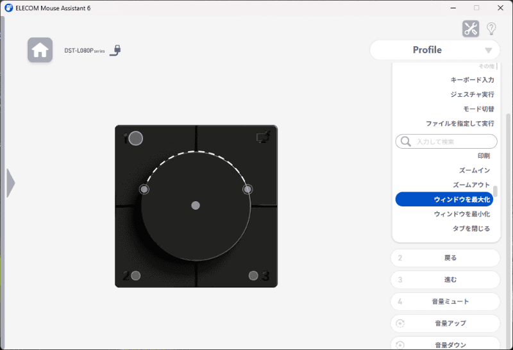Close the ELECOM Mouse Assistant window
This screenshot has height=350, width=513.
click(500, 8)
